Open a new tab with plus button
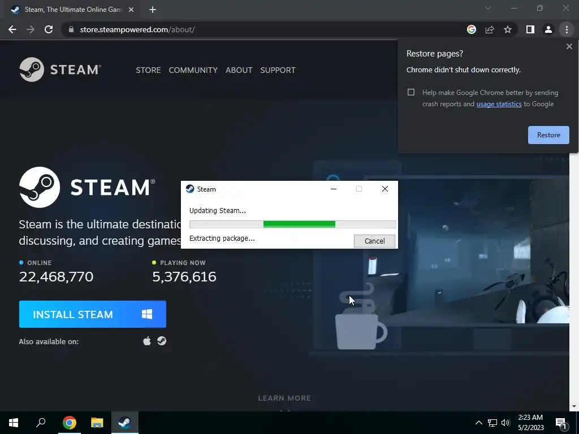The height and width of the screenshot is (434, 579). coord(153,10)
